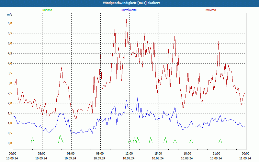Click the 'm/s' unit label on the y-axis

click(10, 15)
